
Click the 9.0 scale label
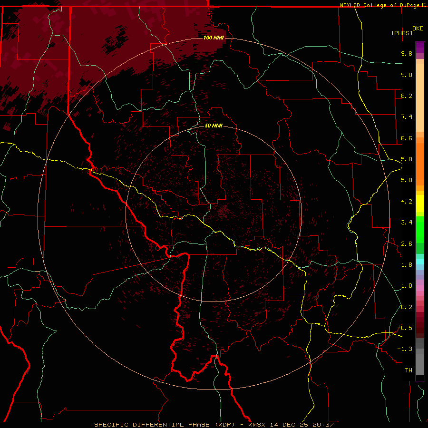[407, 75]
